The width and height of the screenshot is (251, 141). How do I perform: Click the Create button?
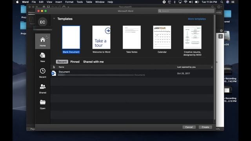[205, 127]
